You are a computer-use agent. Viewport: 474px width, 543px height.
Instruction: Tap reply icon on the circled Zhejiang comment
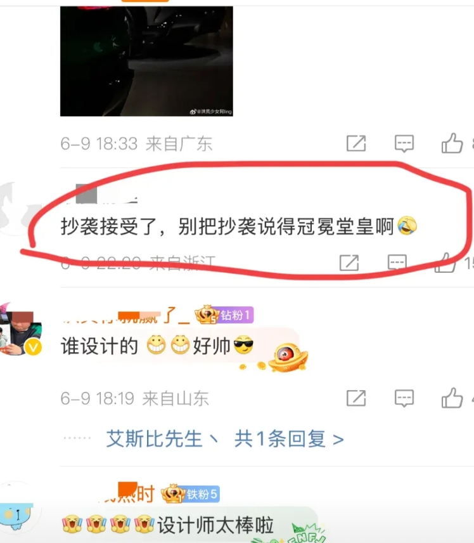point(397,263)
